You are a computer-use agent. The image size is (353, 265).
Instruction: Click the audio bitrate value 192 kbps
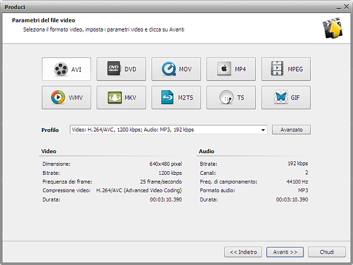(298, 163)
